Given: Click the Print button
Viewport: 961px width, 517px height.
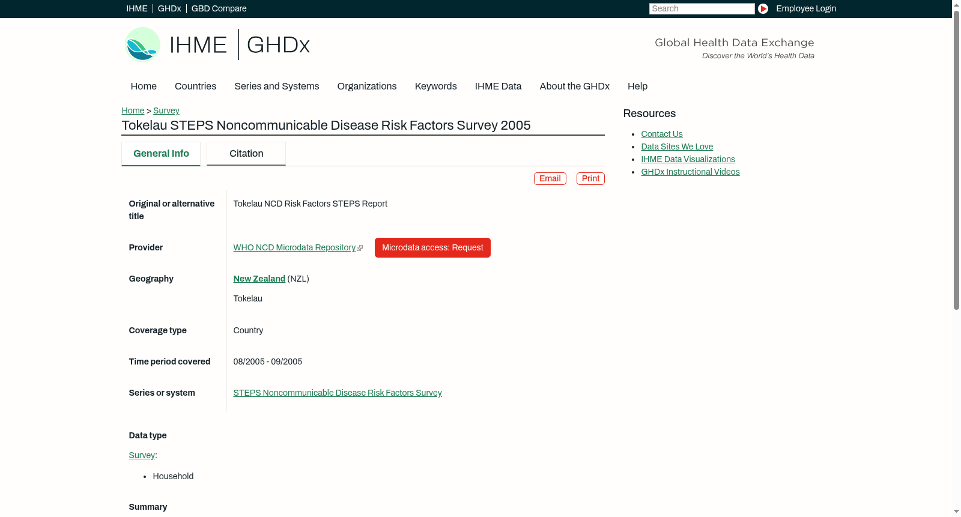Looking at the screenshot, I should pyautogui.click(x=590, y=178).
